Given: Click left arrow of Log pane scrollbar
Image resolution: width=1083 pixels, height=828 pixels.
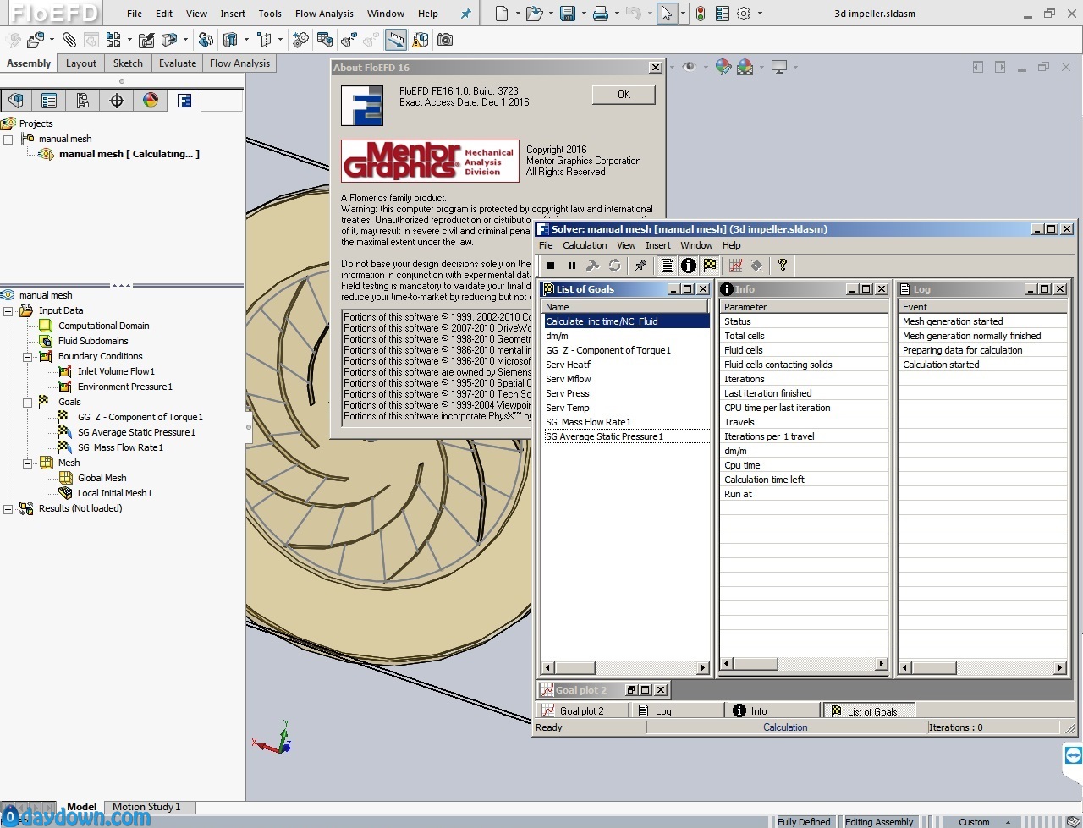Looking at the screenshot, I should (x=905, y=667).
